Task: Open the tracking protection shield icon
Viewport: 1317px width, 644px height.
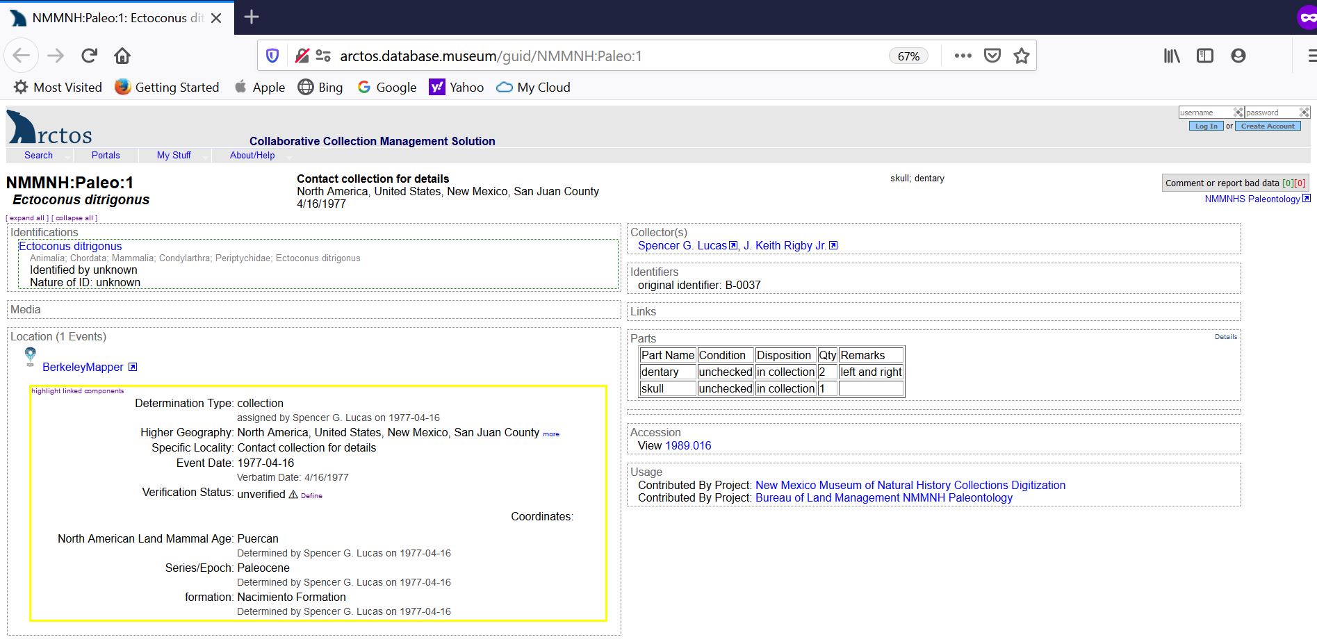Action: point(272,56)
